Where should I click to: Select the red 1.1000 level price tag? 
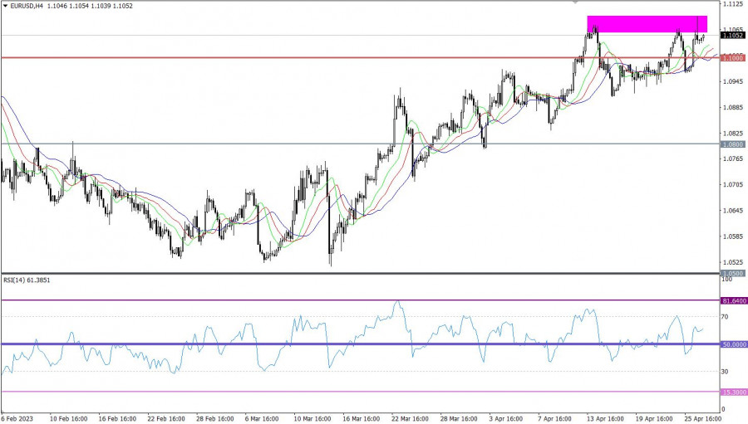[733, 57]
